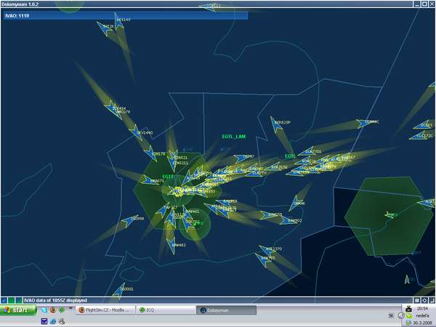Click the north compass arrow on map
The image size is (436, 327).
point(407,279)
